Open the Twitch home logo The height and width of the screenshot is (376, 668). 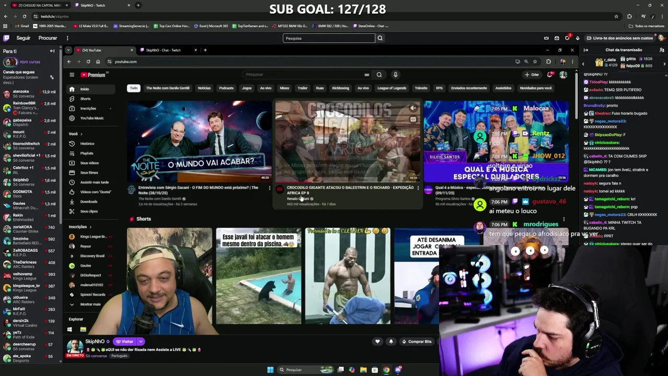tap(6, 38)
